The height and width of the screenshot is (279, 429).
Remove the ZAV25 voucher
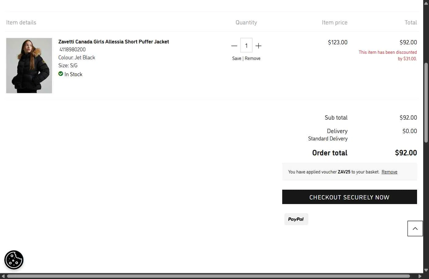(x=389, y=172)
